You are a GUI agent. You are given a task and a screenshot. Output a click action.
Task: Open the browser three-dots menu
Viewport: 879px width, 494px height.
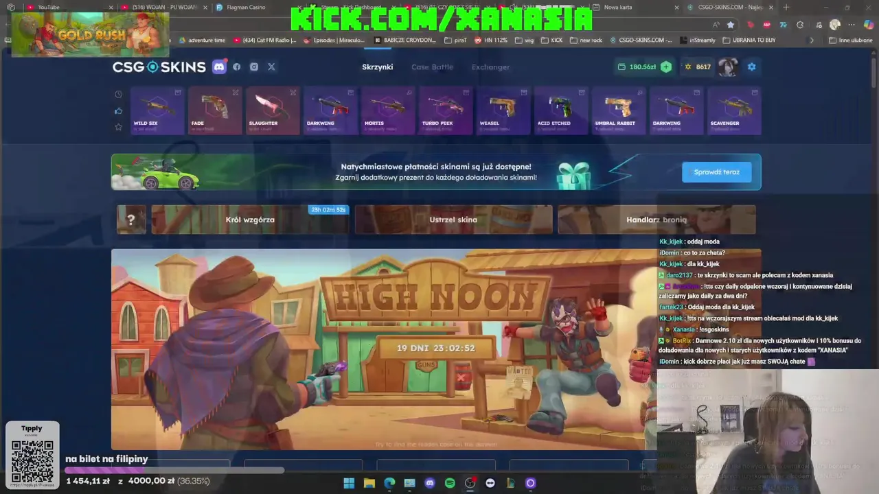click(x=852, y=25)
